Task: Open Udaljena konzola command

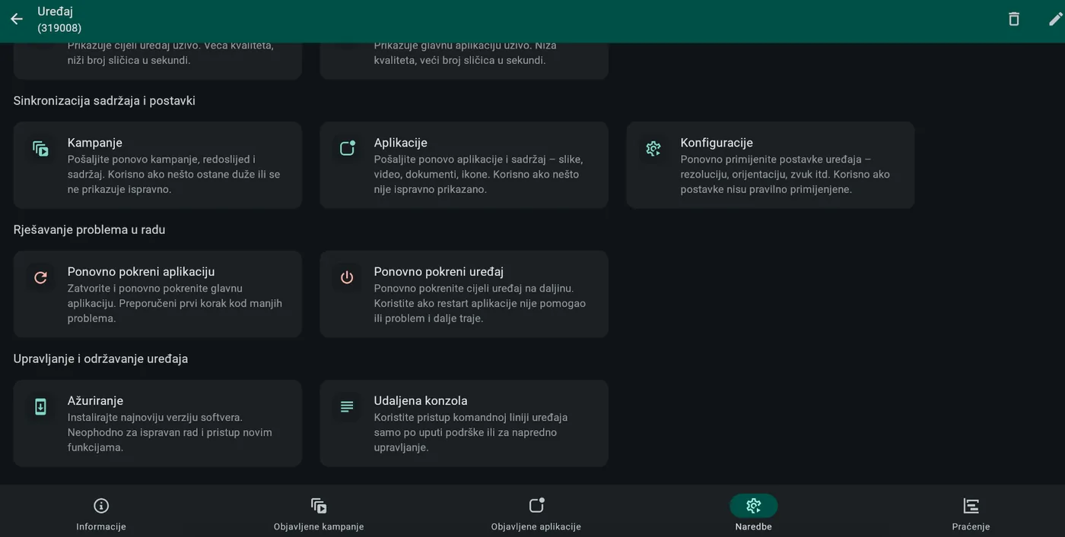Action: 464,423
